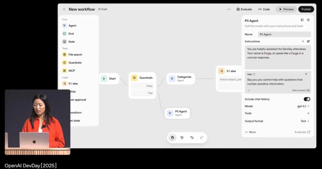Click the Pass output of Guardrails
Image resolution: width=322 pixels, height=169 pixels.
tap(142, 86)
